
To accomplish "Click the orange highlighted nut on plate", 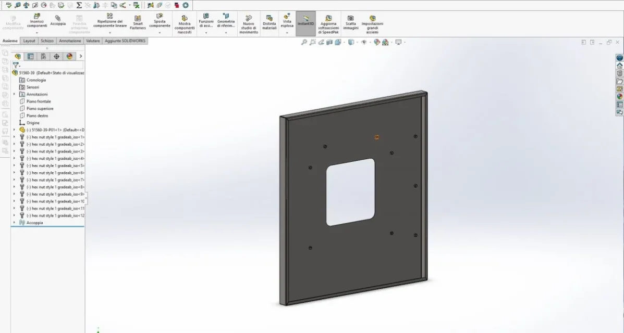I will point(377,137).
